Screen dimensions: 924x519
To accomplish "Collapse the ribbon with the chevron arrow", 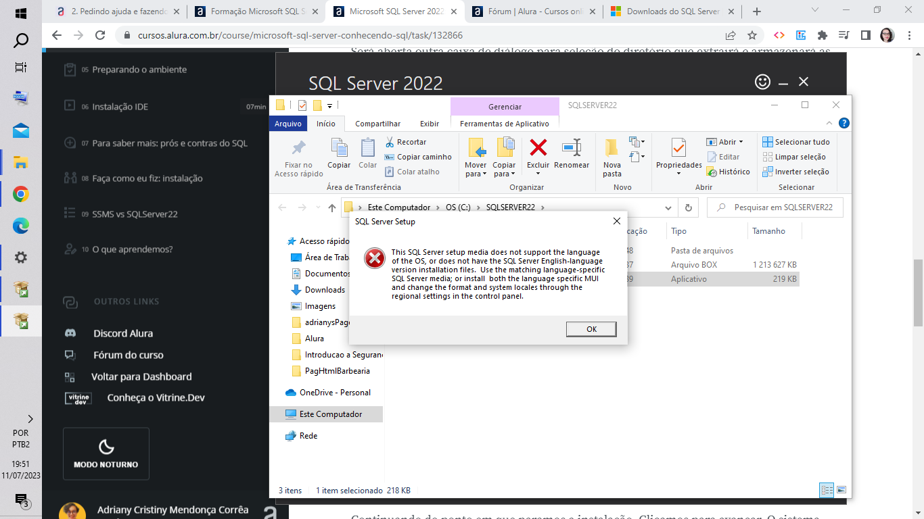I will click(830, 123).
